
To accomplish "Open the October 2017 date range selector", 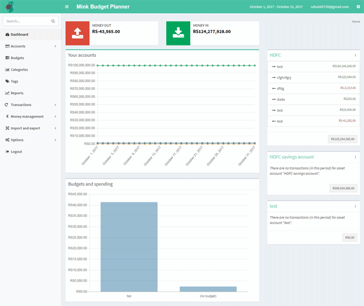I will pyautogui.click(x=276, y=7).
